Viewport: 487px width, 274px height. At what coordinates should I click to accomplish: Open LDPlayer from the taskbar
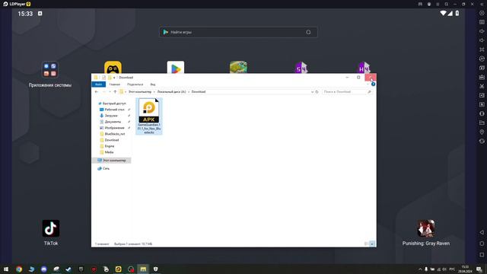[x=119, y=269]
